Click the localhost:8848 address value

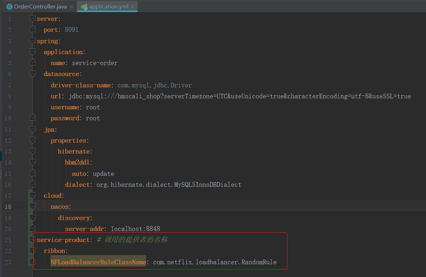pyautogui.click(x=135, y=229)
